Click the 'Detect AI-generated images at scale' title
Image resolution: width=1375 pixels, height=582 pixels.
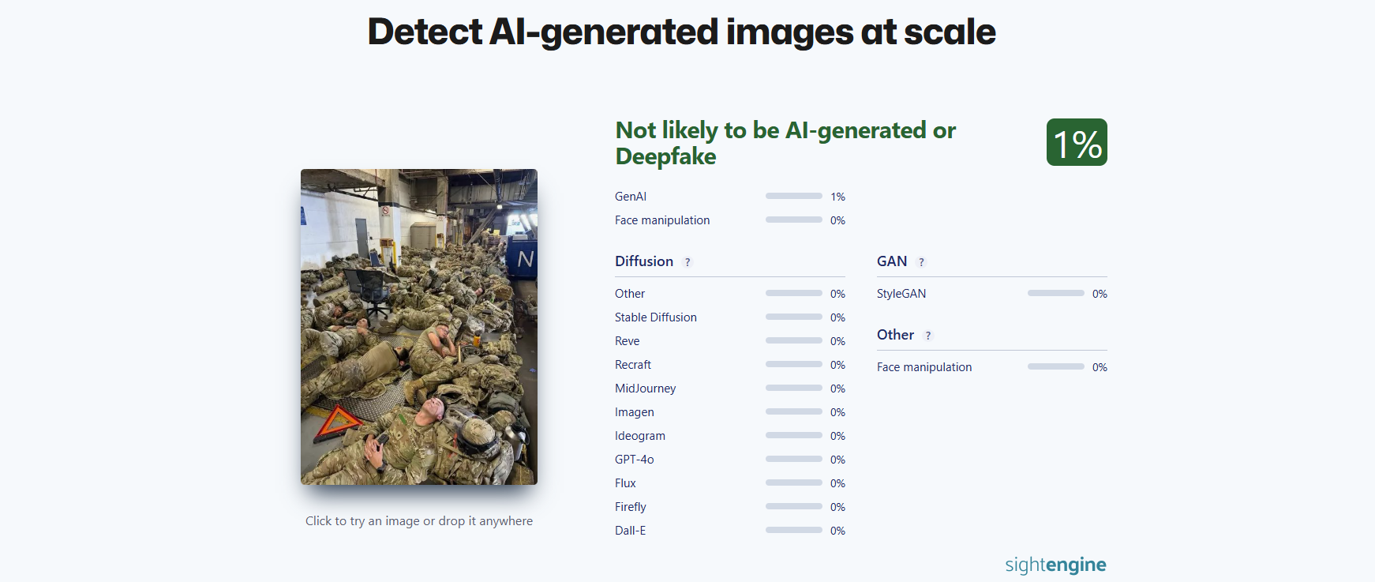pyautogui.click(x=682, y=32)
